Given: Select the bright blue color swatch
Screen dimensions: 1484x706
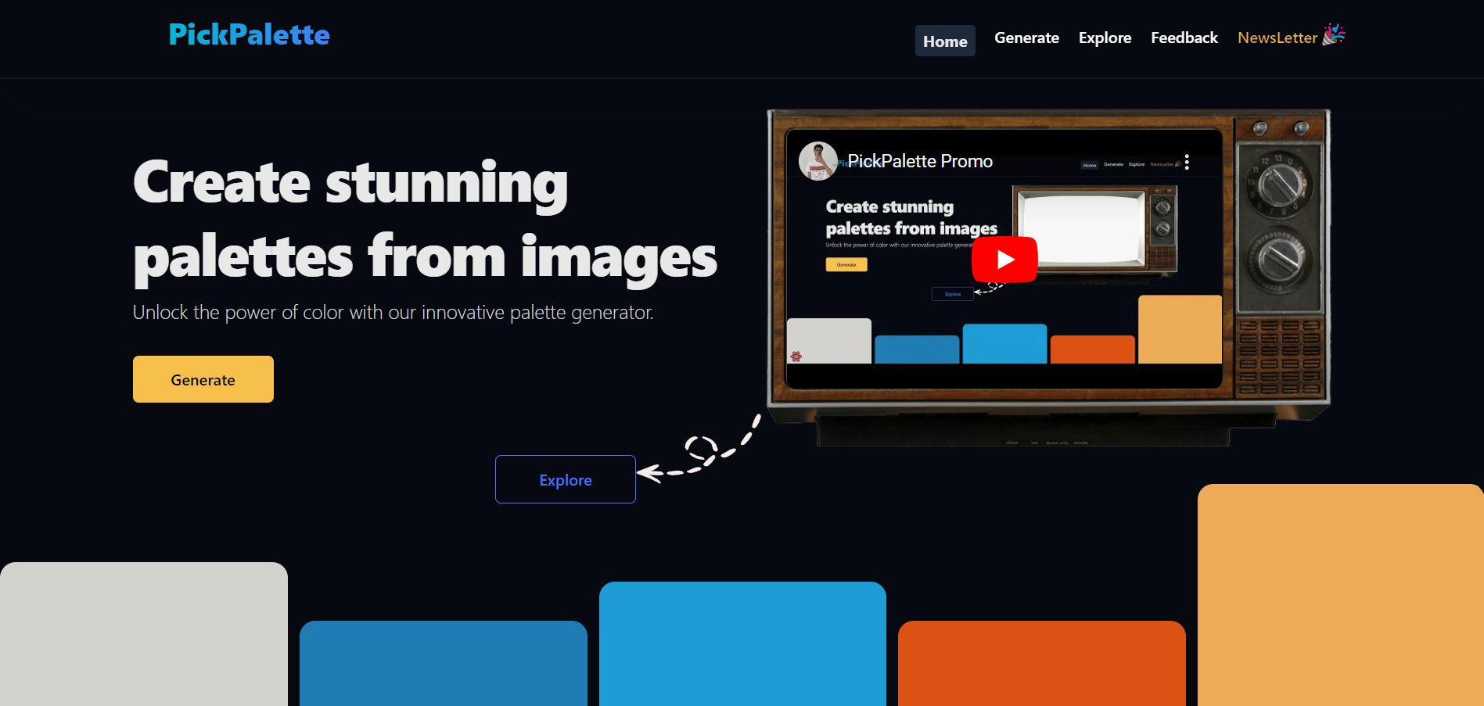Looking at the screenshot, I should click(742, 643).
